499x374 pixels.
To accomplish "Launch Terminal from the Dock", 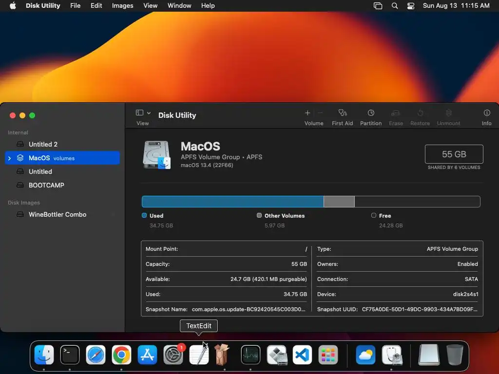I will coord(70,355).
